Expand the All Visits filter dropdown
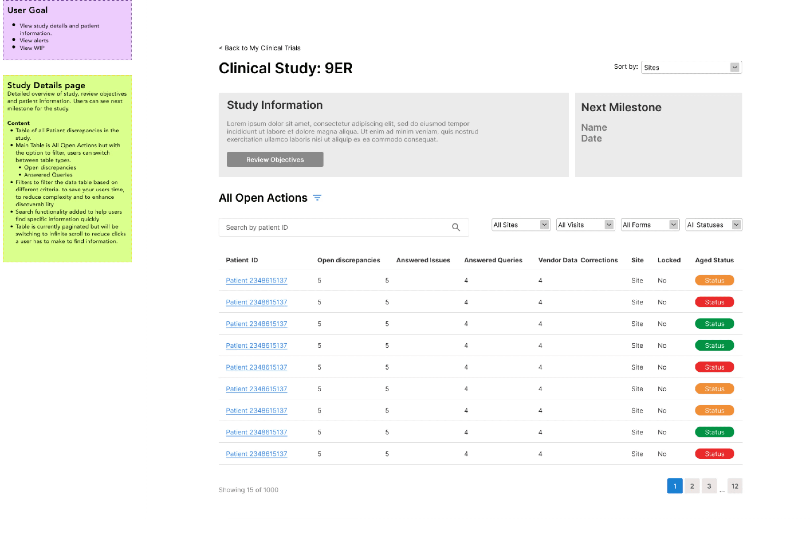The image size is (810, 546). [585, 225]
